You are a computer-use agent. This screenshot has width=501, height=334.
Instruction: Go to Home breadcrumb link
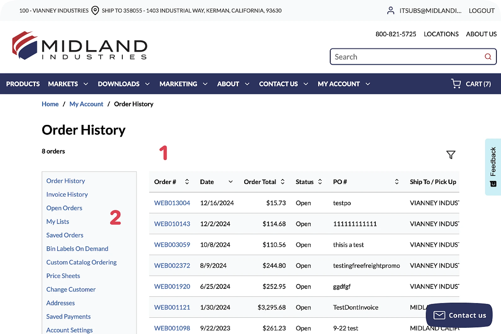click(50, 104)
